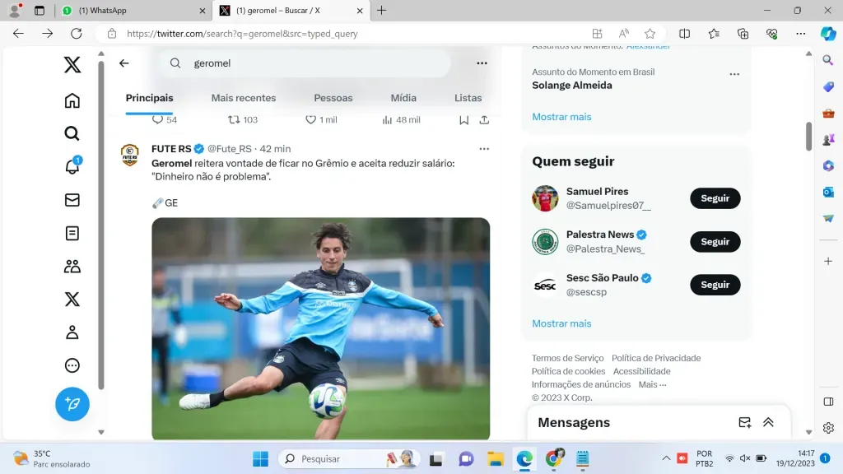Click the blue compose post button

coord(72,404)
